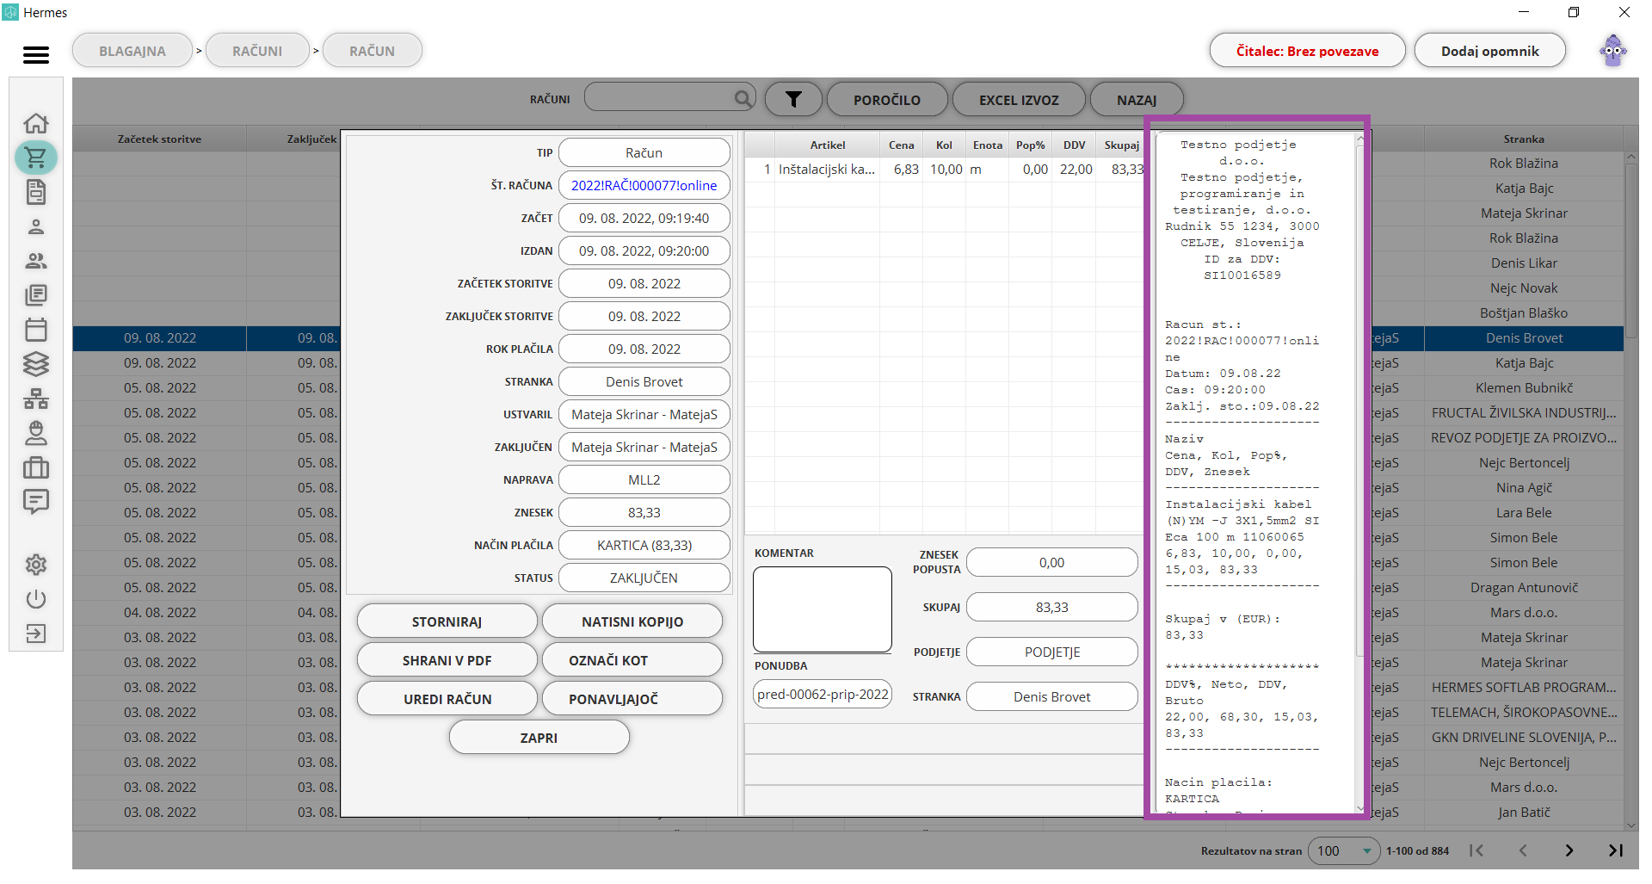Click the filter funnel button
Viewport: 1652px width, 884px height.
(x=793, y=100)
